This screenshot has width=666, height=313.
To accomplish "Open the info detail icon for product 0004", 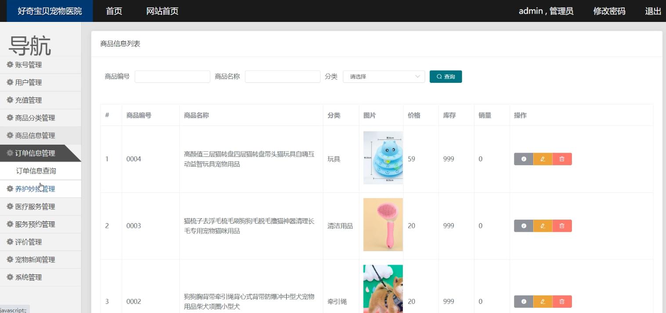I will click(x=523, y=159).
